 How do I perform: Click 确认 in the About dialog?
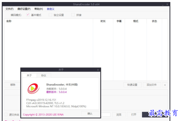coord(90,114)
